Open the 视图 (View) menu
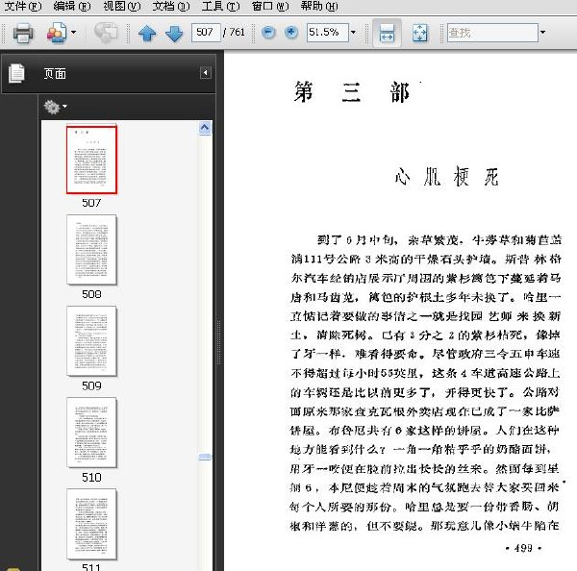Screen dimensions: 577x571 click(122, 7)
